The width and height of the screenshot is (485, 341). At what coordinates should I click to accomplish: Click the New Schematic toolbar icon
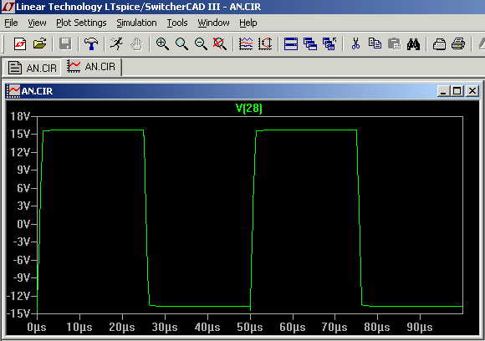pyautogui.click(x=20, y=44)
